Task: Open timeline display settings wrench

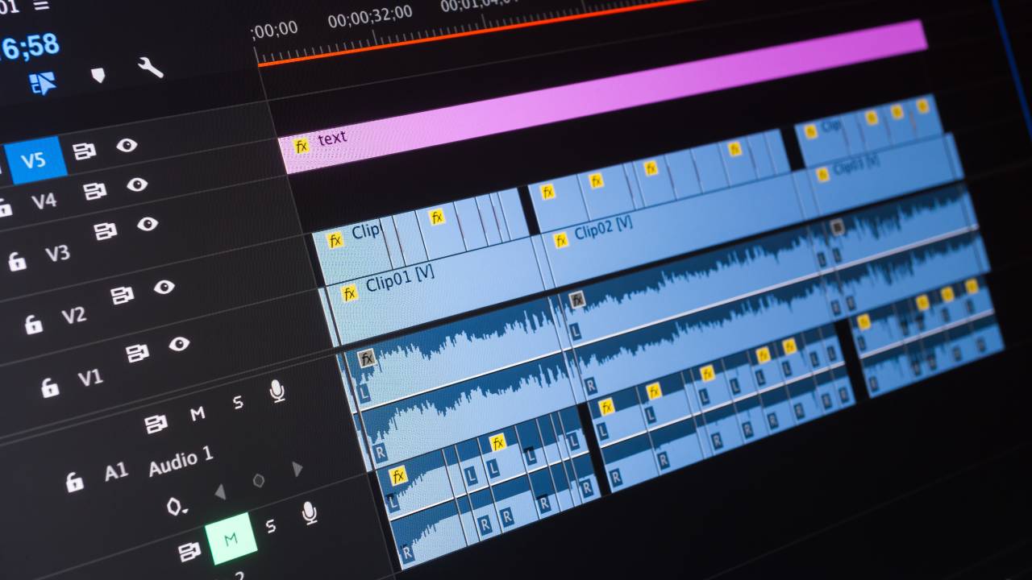Action: [150, 68]
